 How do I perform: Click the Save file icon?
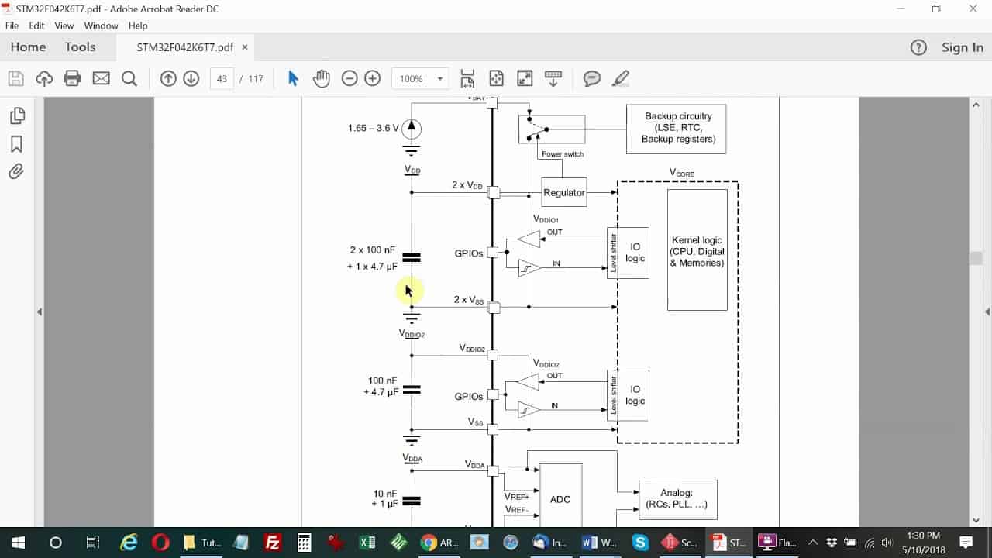pos(16,78)
